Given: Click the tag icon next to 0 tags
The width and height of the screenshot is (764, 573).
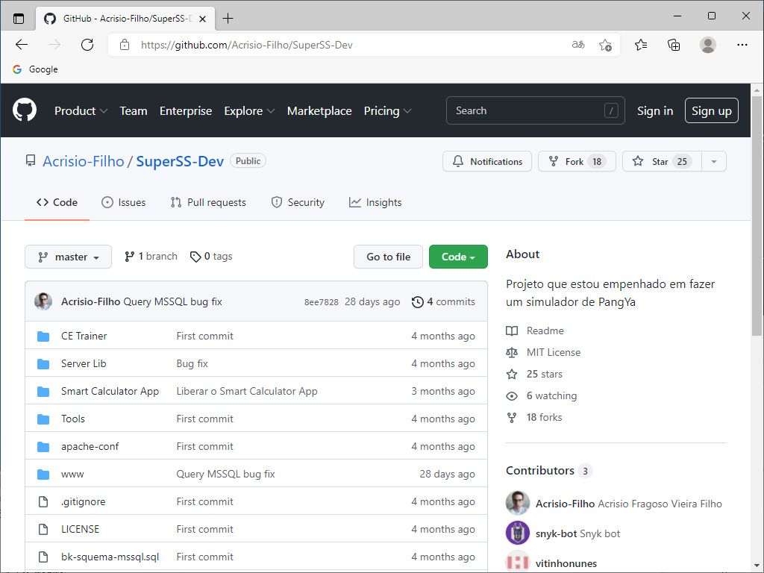Looking at the screenshot, I should pyautogui.click(x=195, y=257).
